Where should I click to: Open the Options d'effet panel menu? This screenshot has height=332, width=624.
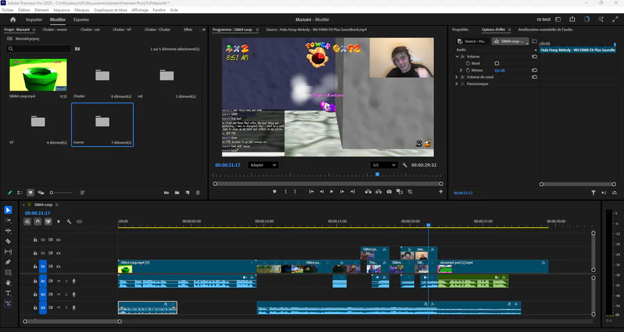coord(510,29)
